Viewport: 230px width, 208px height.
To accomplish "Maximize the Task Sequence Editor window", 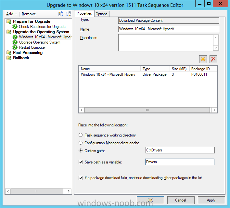I will point(209,4).
